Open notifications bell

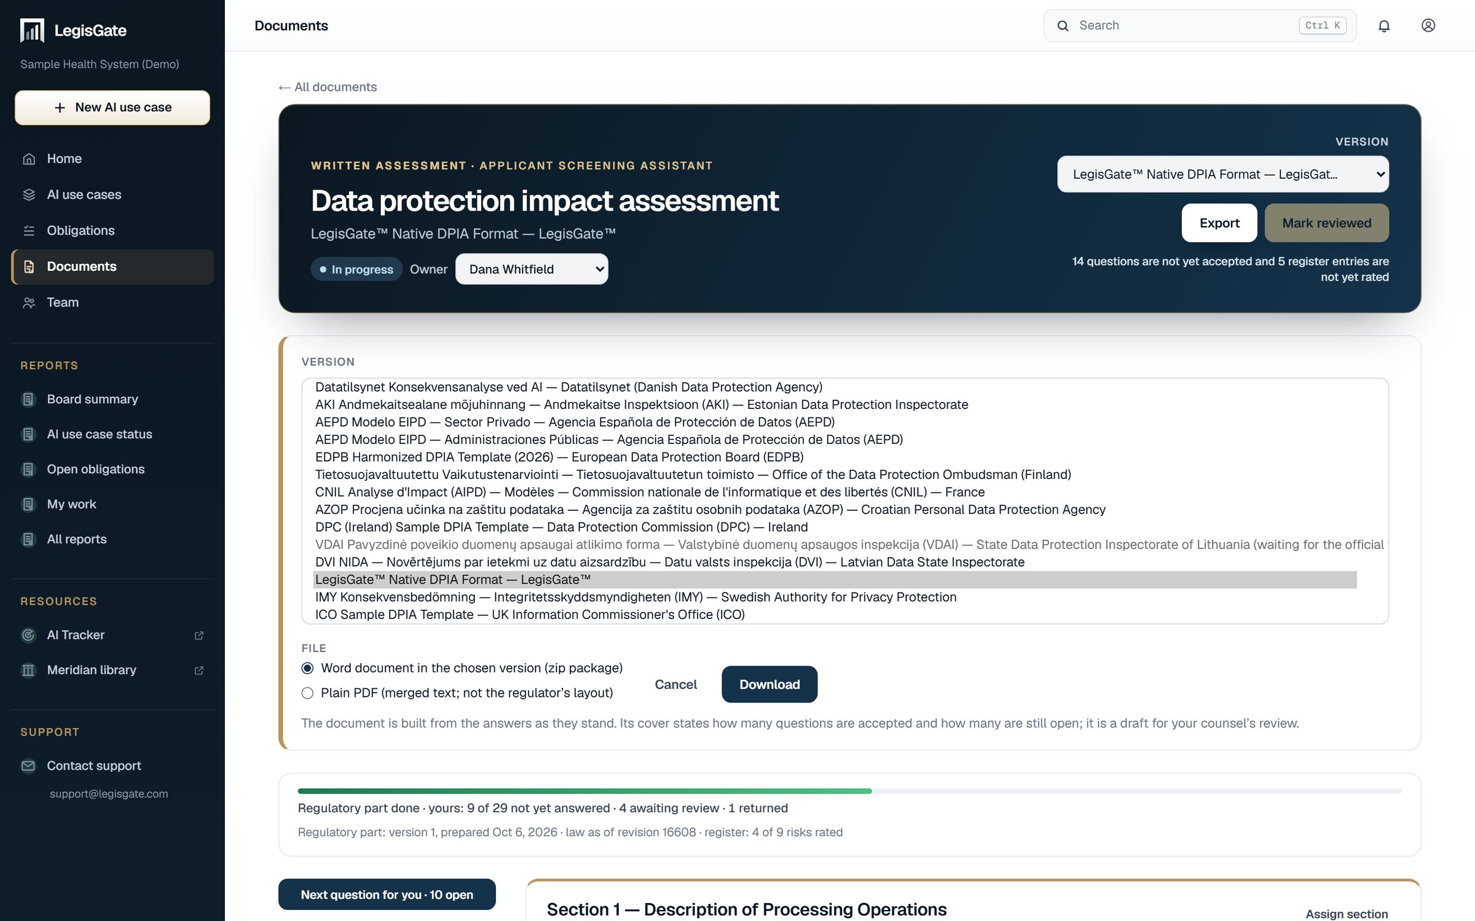tap(1384, 26)
